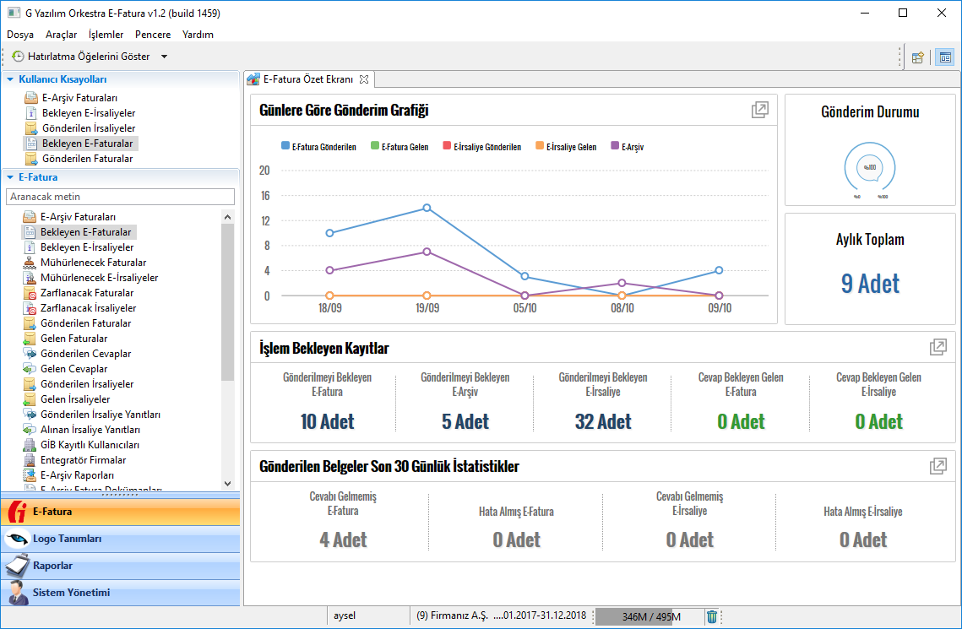Click the garbage collector trash icon
The height and width of the screenshot is (629, 962).
click(712, 616)
